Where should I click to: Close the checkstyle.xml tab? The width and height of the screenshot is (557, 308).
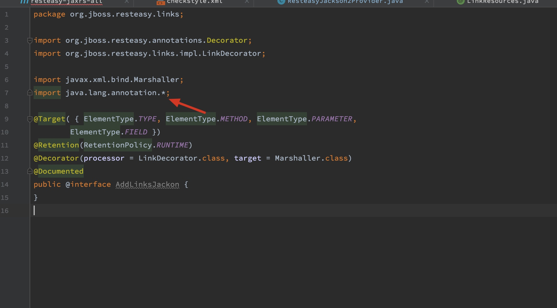[247, 2]
